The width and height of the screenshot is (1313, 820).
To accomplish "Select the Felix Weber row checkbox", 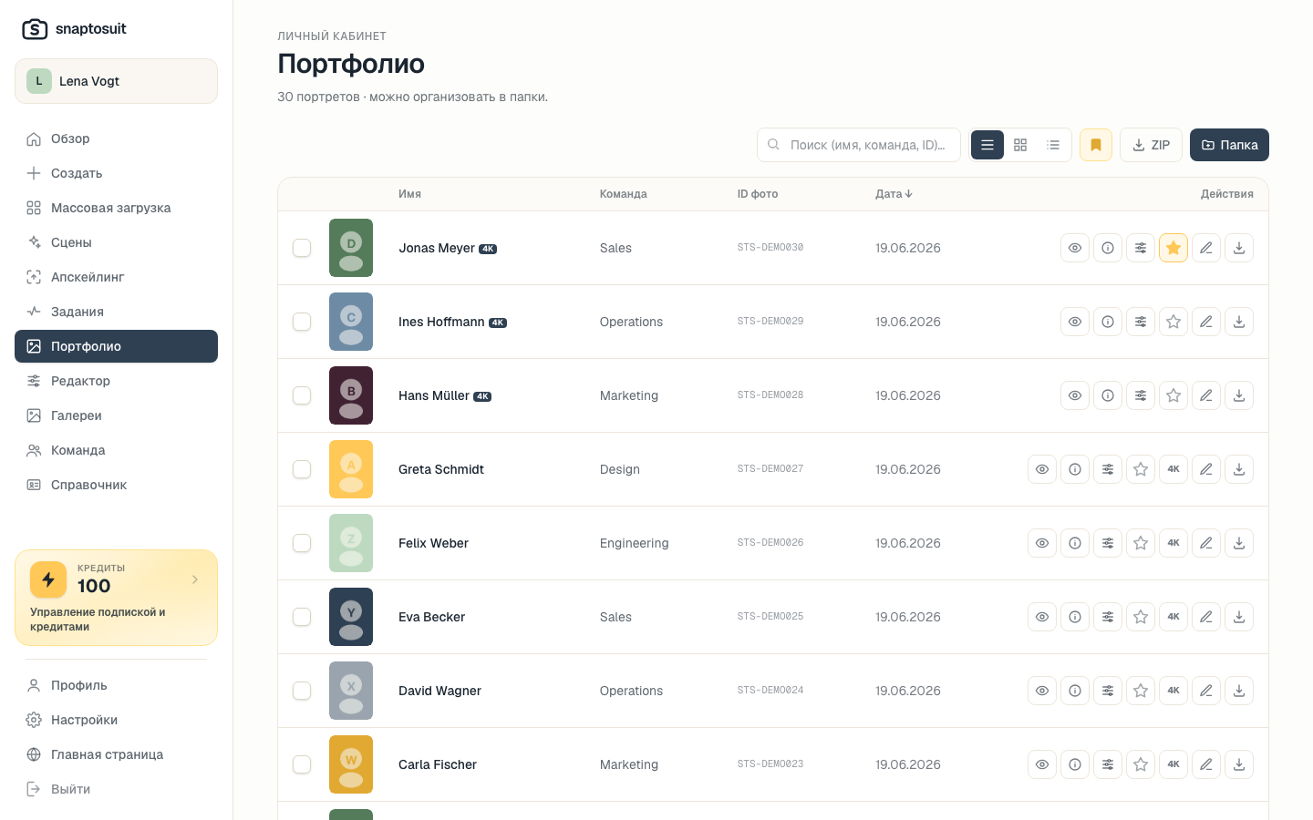I will (302, 543).
